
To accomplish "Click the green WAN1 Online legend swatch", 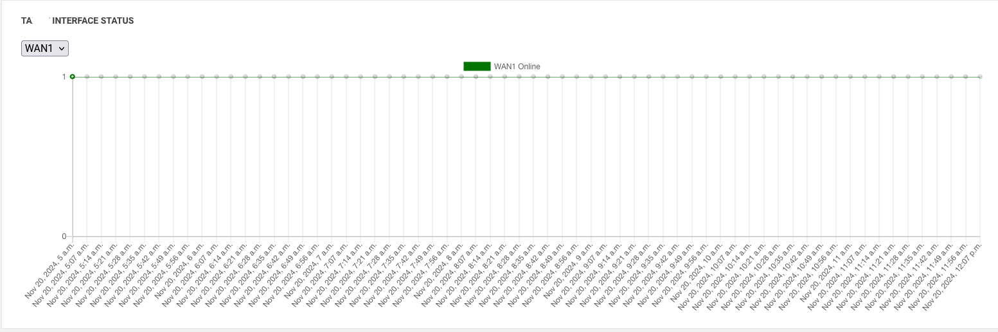I will [477, 66].
